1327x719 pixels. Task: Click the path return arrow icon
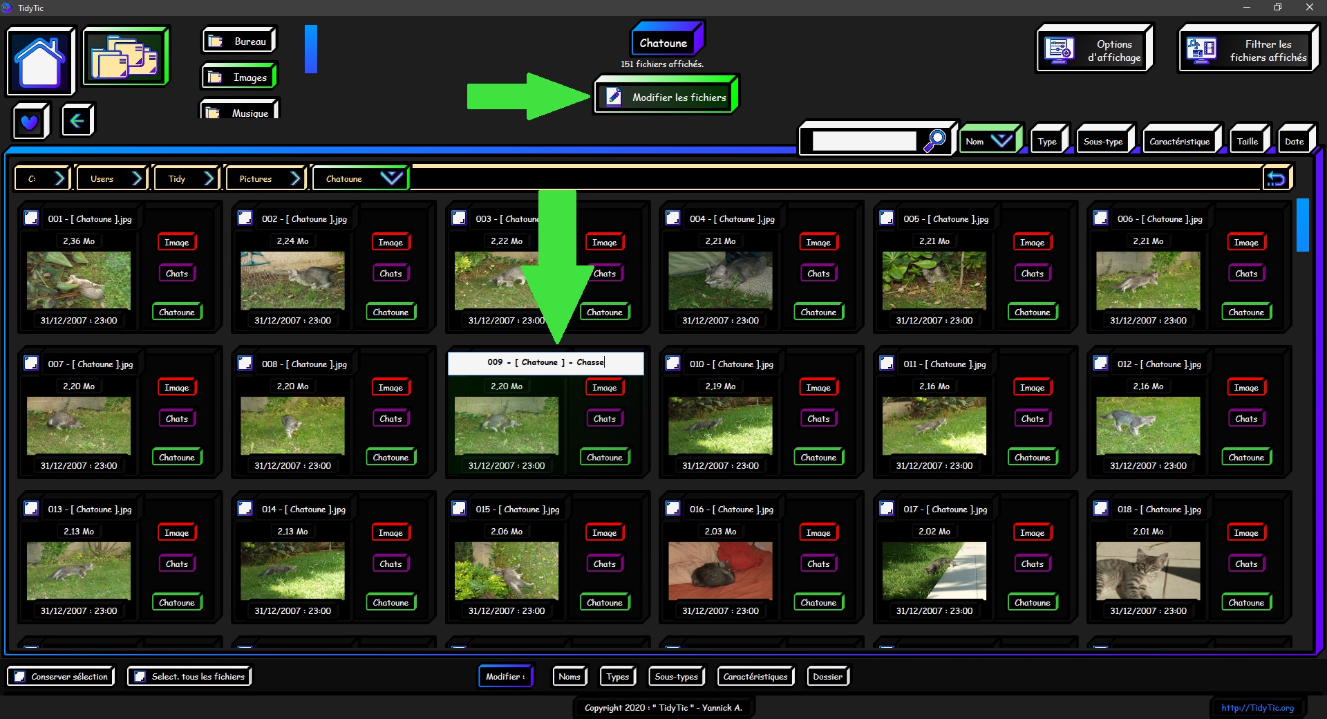tap(1276, 179)
